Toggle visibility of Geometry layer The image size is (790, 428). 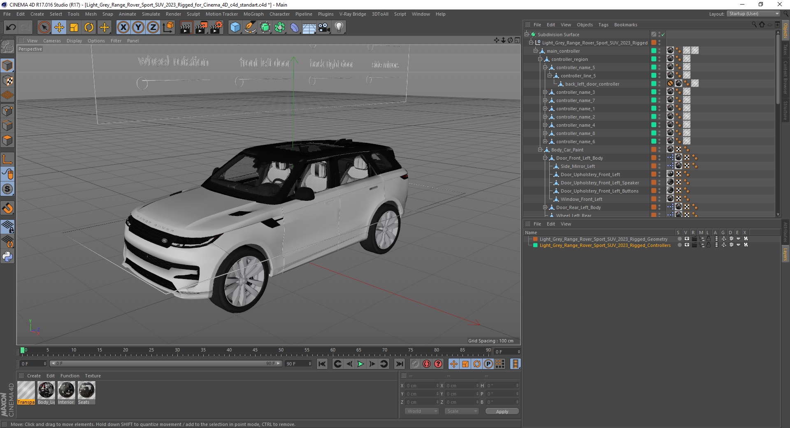coord(687,239)
